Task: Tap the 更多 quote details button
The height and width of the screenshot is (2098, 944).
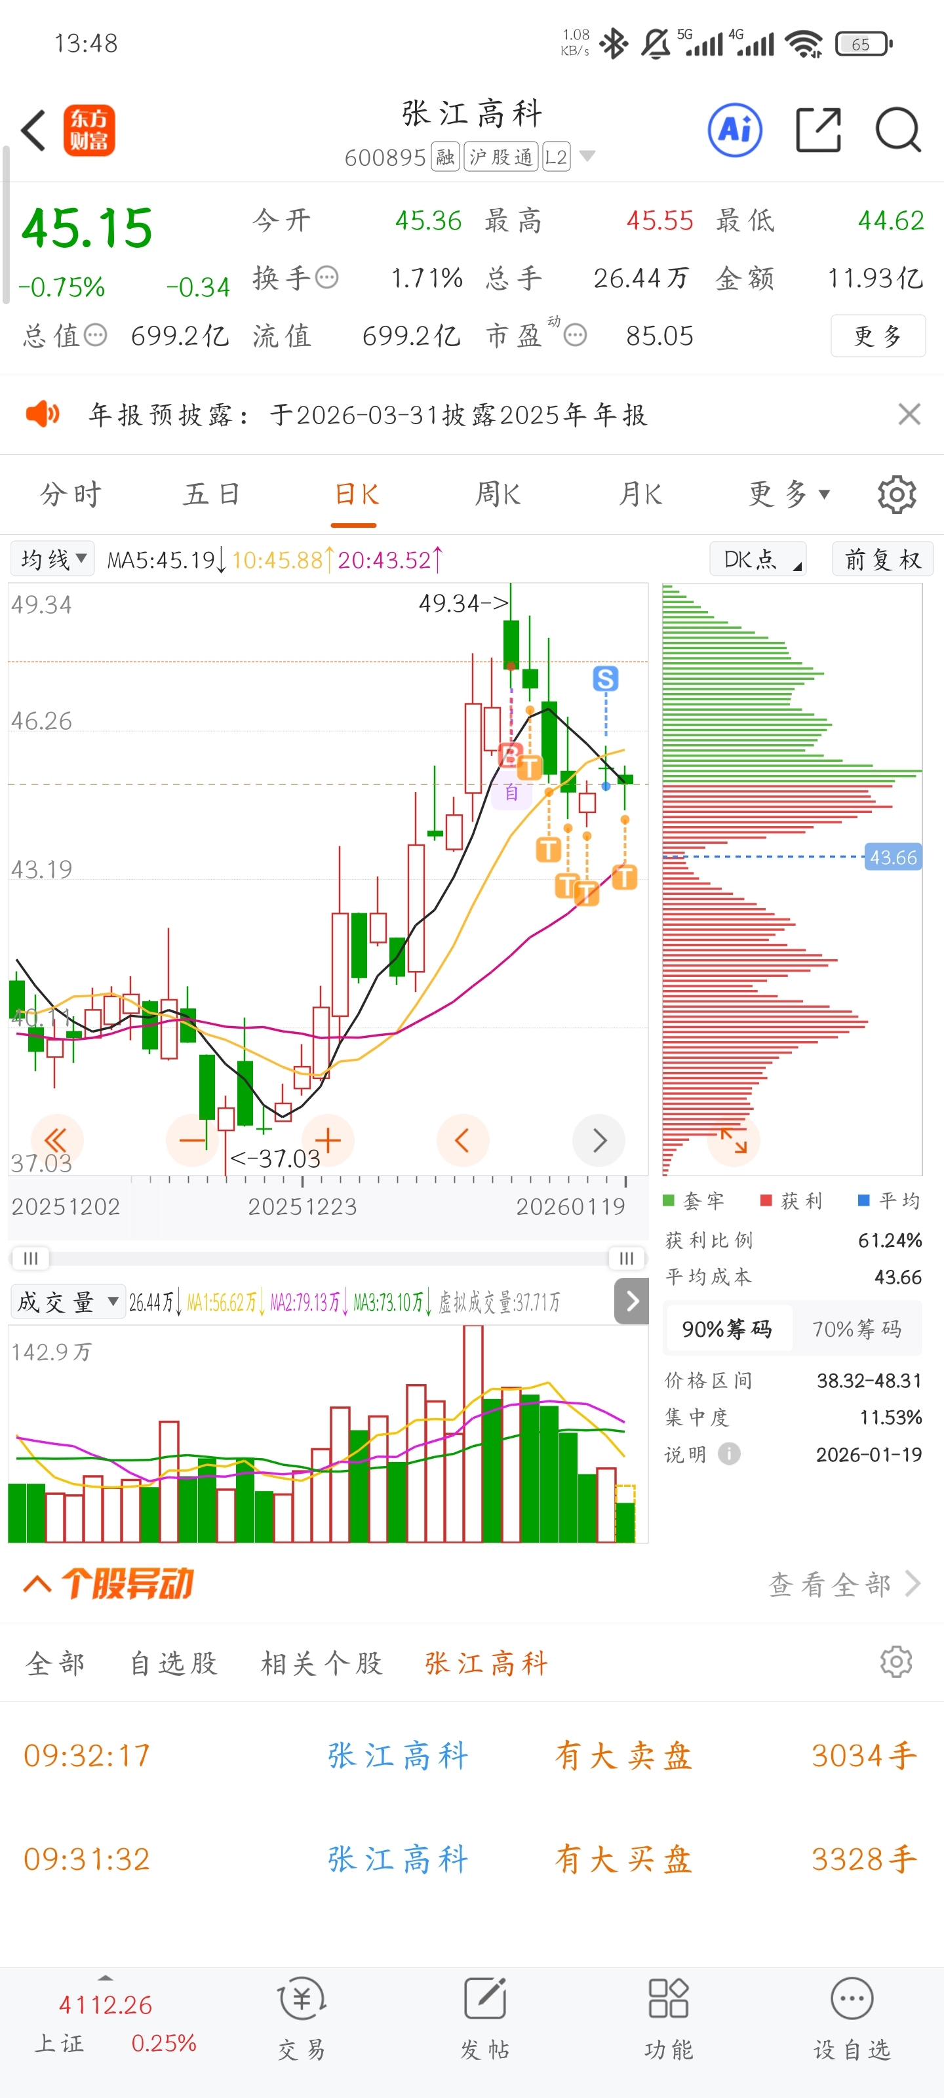Action: pyautogui.click(x=878, y=336)
